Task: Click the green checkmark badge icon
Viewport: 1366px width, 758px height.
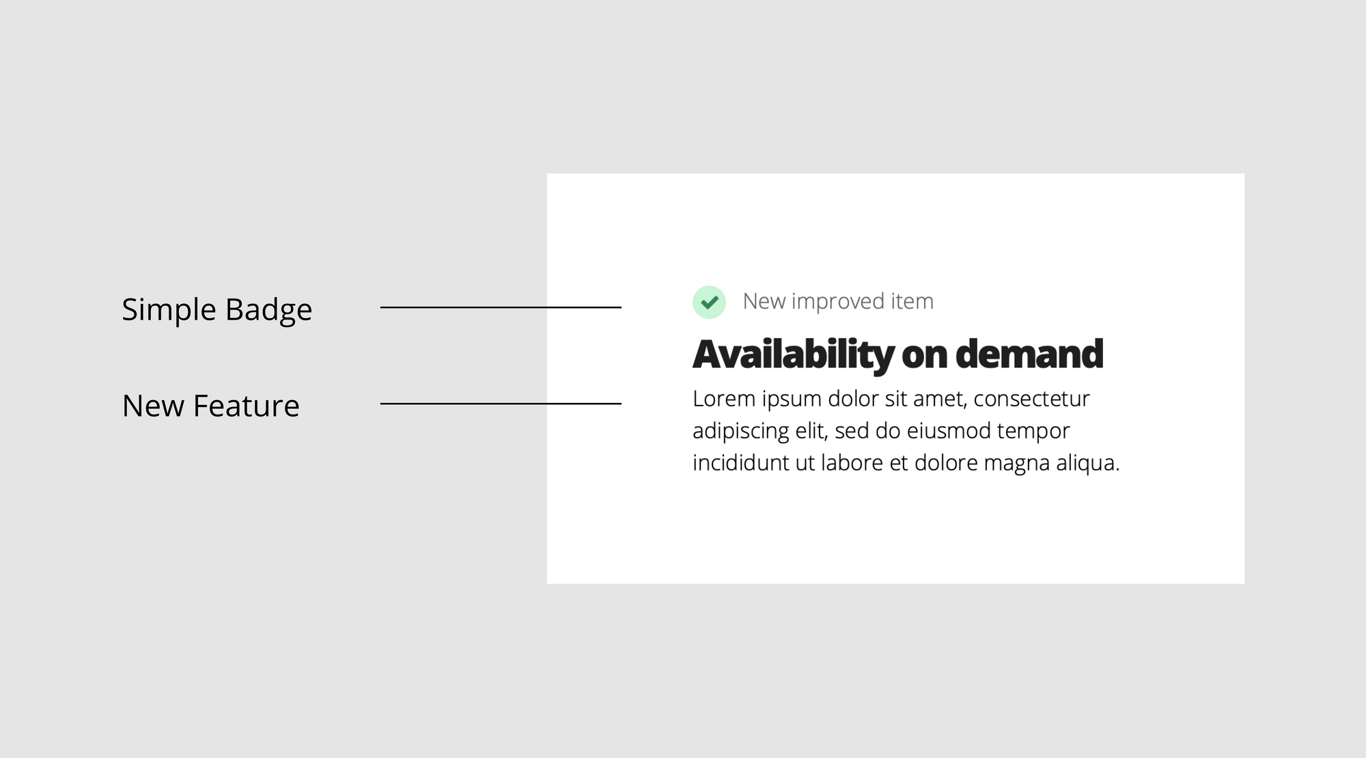Action: 709,302
